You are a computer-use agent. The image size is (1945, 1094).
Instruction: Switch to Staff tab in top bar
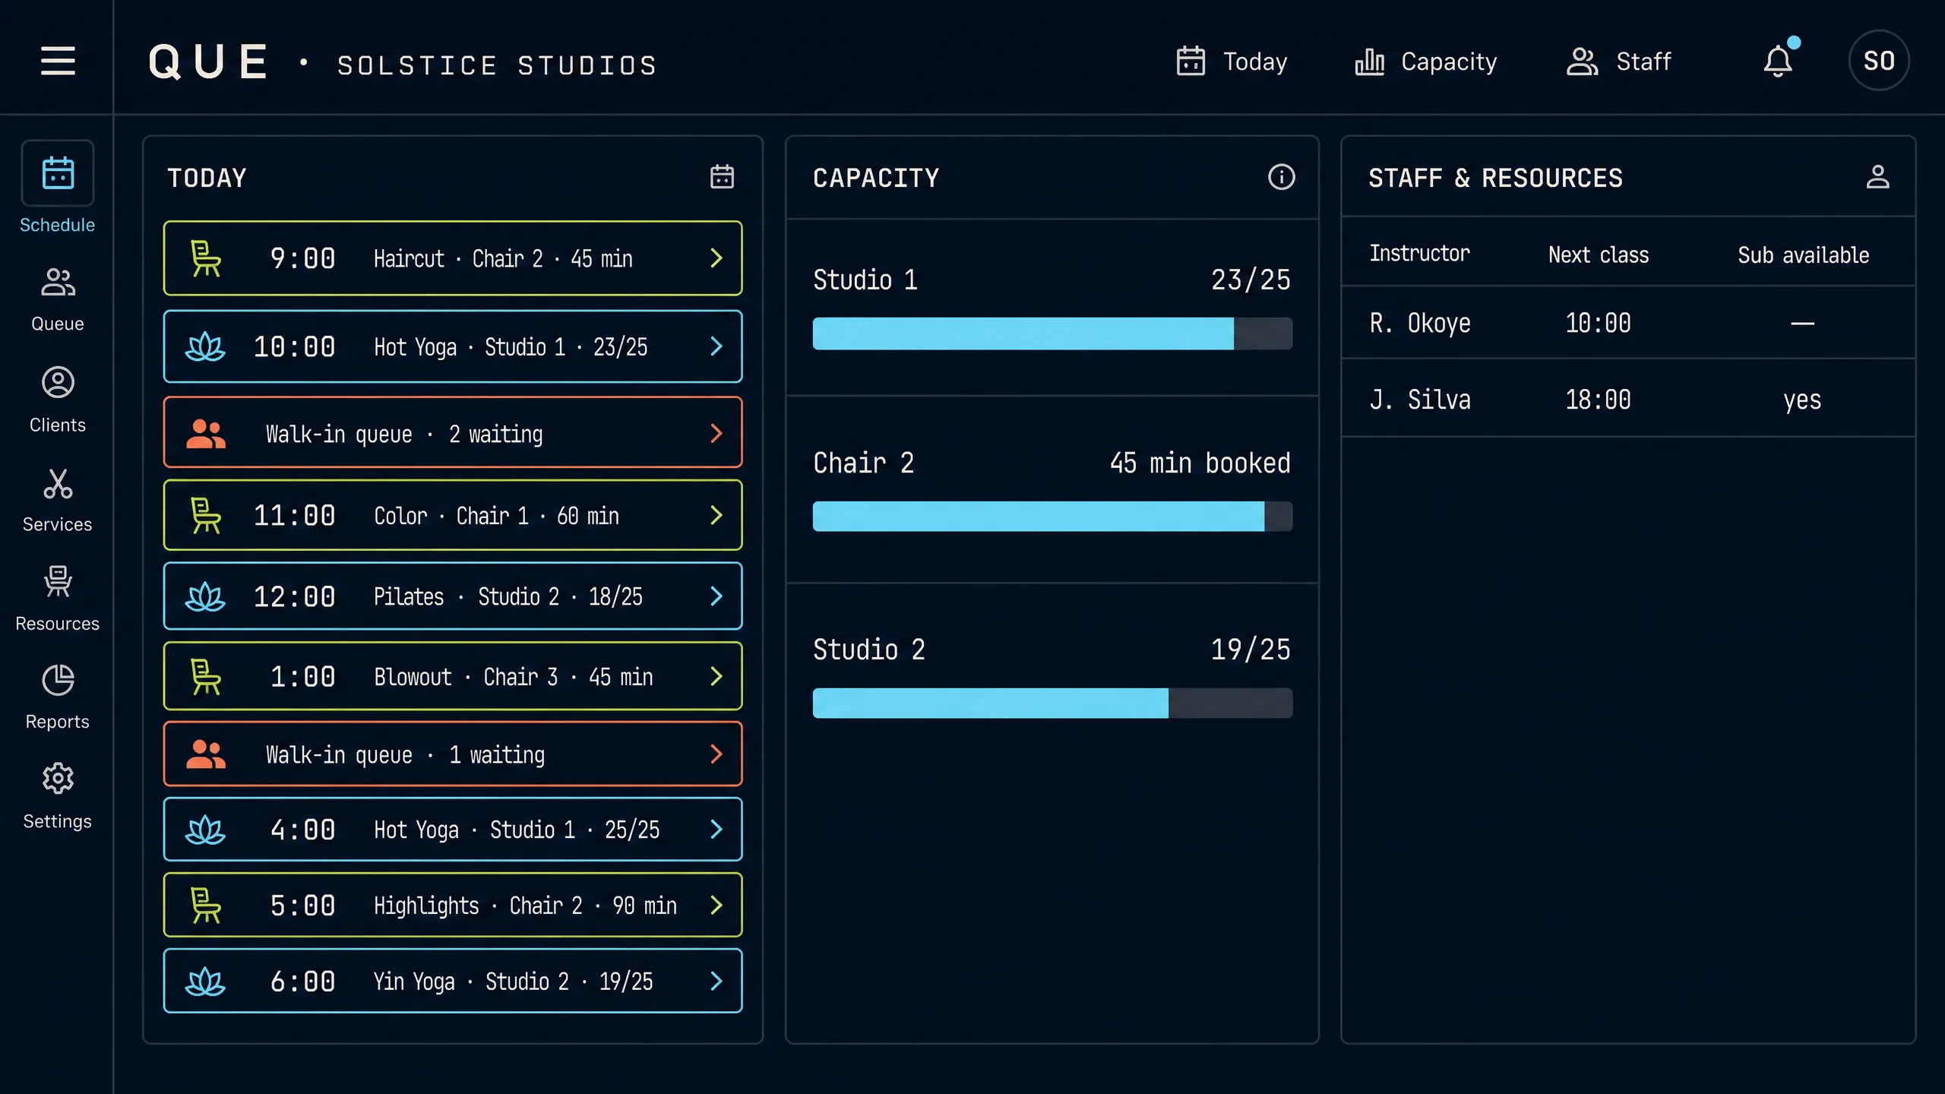pyautogui.click(x=1618, y=61)
